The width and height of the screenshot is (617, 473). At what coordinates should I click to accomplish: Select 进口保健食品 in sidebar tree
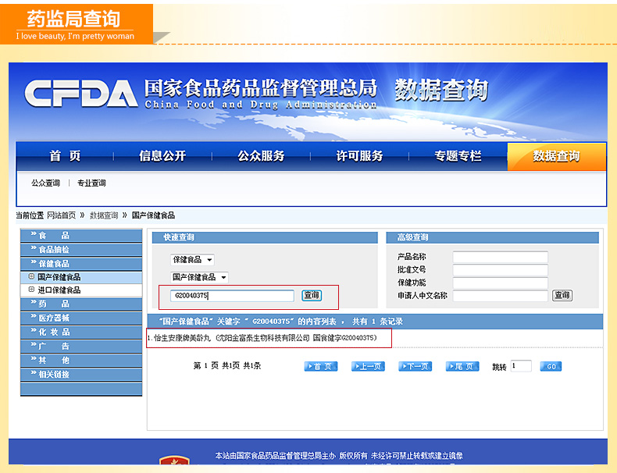point(59,290)
